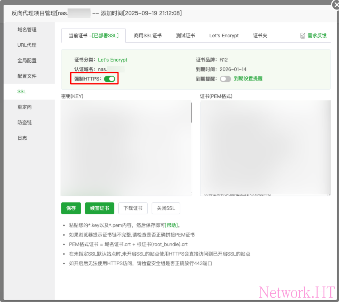Select 重定向 in the sidebar
The image size is (339, 302).
pos(25,107)
